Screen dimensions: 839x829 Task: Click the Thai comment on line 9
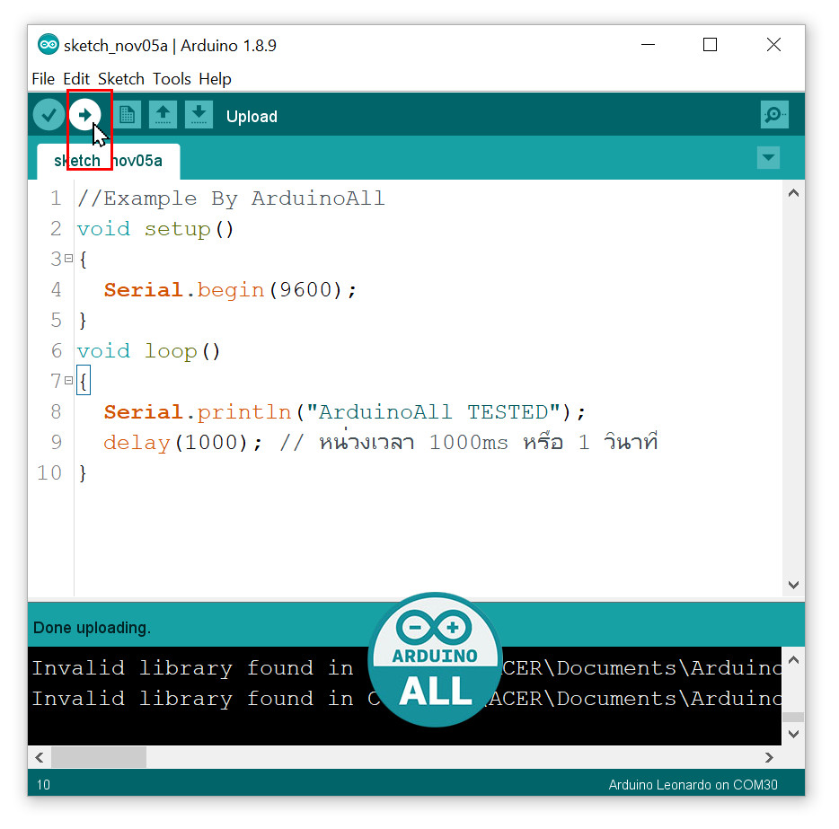(x=469, y=442)
